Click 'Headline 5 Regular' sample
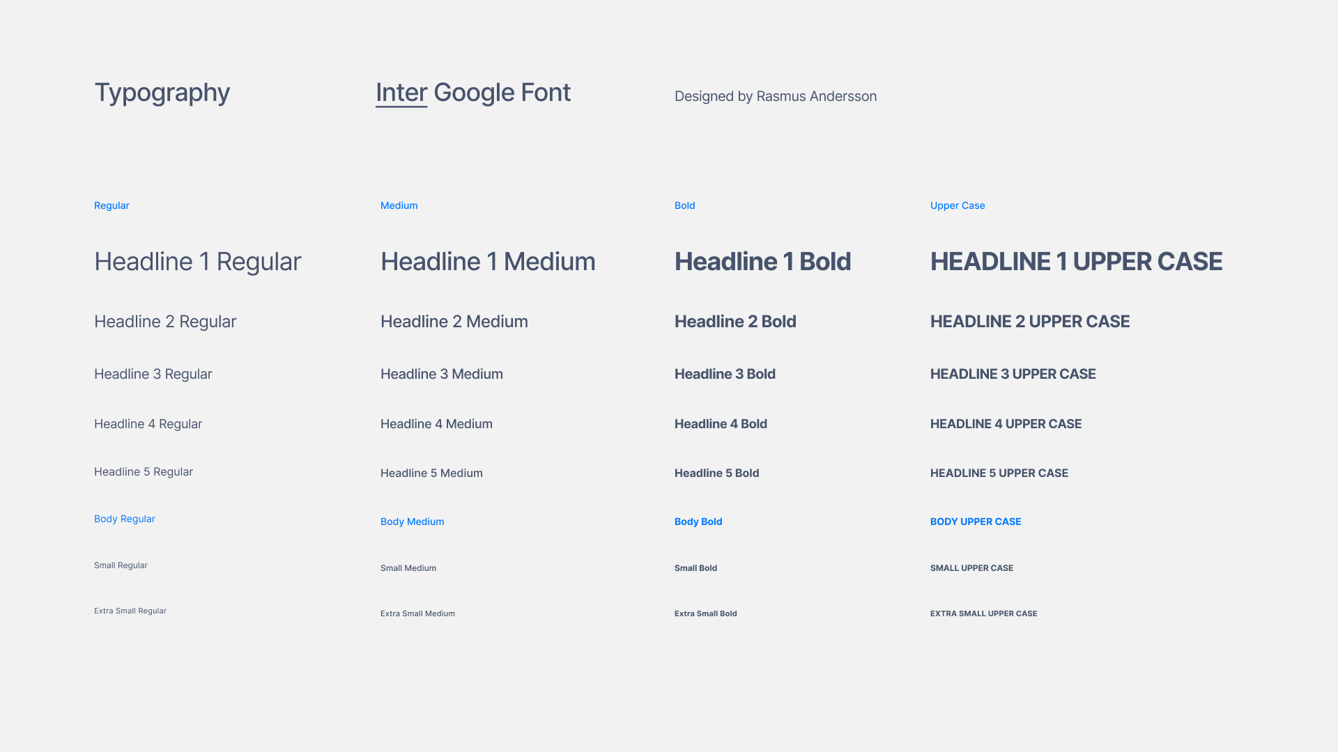This screenshot has height=752, width=1338. coord(144,472)
